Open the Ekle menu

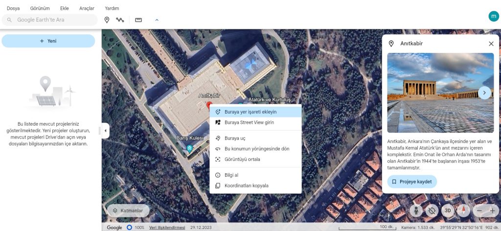(64, 8)
